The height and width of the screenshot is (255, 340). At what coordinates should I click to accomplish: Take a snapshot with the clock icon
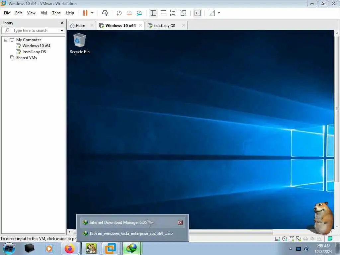[x=119, y=13]
